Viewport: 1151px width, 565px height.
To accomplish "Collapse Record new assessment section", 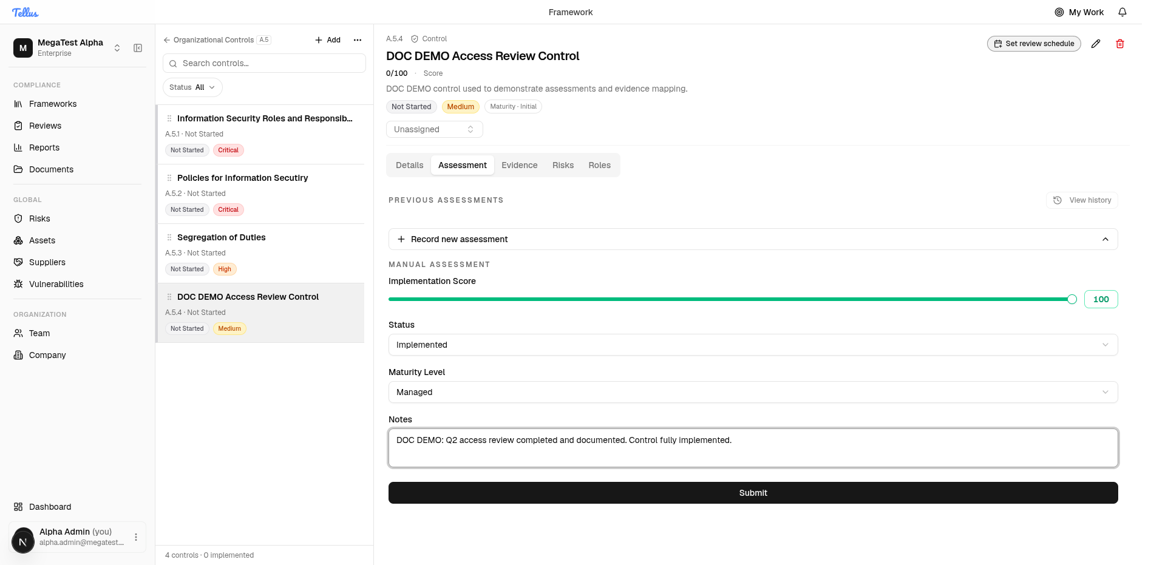I will (753, 239).
